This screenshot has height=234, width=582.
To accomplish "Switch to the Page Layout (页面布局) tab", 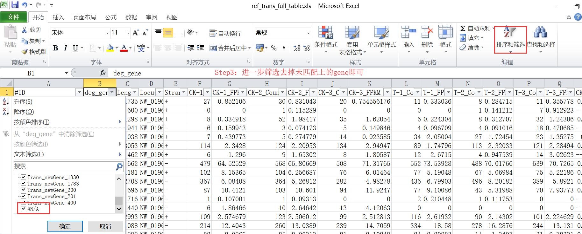I will tap(84, 17).
